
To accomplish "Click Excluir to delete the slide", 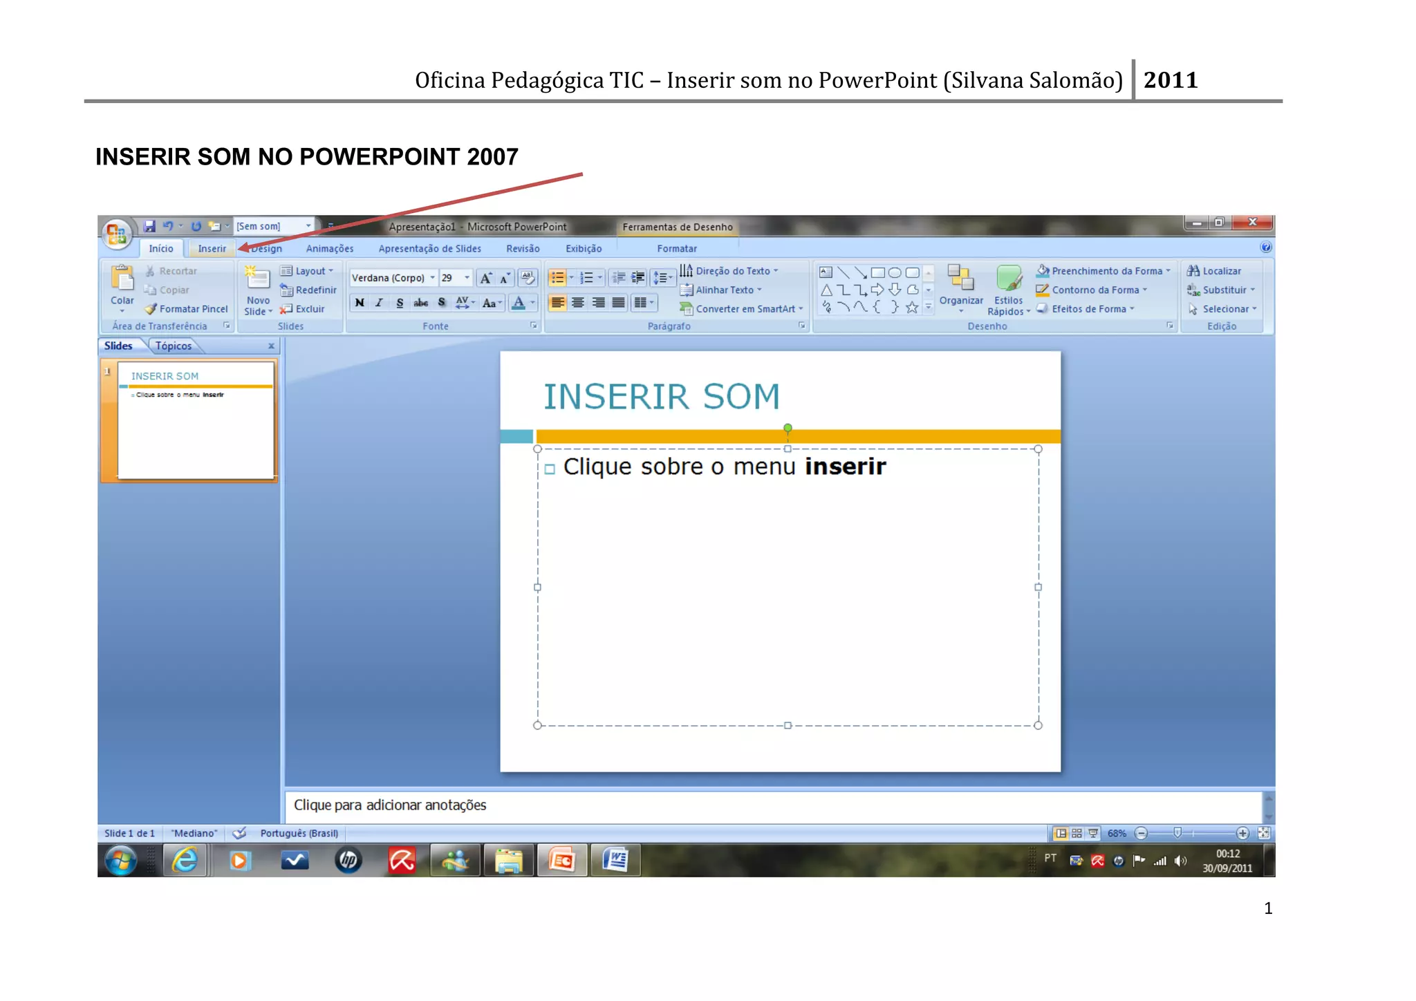I will pos(303,309).
